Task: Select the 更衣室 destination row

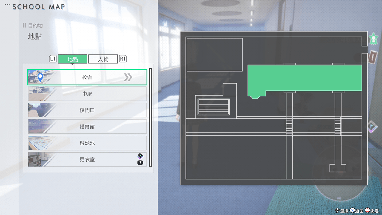Action: point(87,159)
